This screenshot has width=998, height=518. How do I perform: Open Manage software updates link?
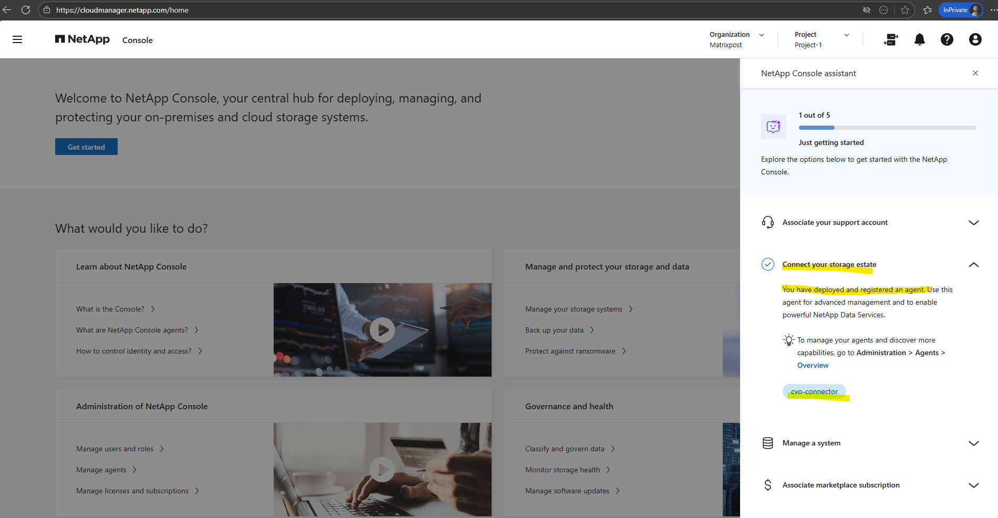click(x=573, y=491)
